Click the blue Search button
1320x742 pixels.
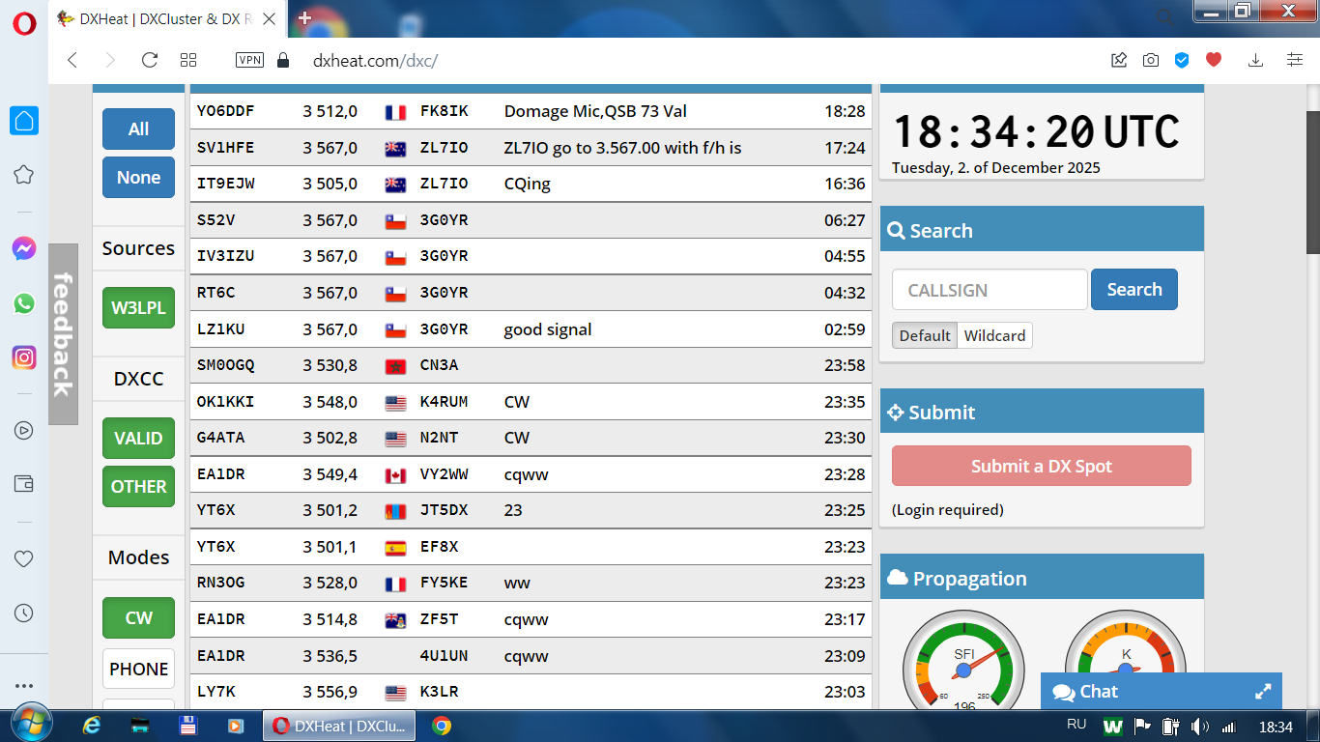pyautogui.click(x=1133, y=290)
